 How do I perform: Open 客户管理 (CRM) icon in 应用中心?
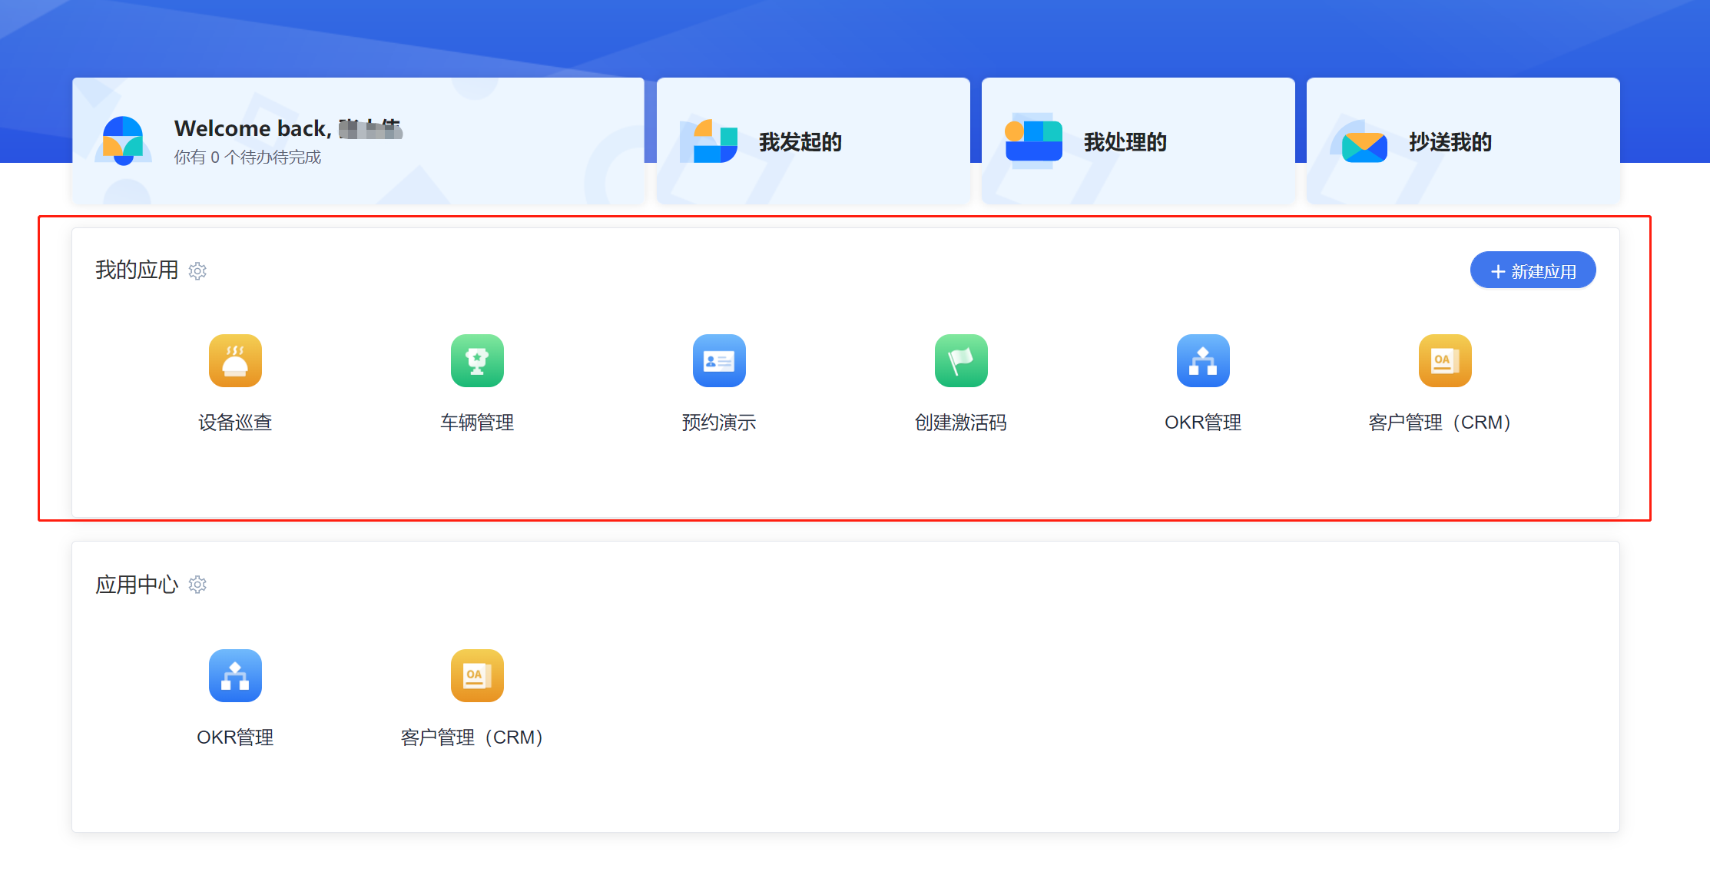coord(477,675)
